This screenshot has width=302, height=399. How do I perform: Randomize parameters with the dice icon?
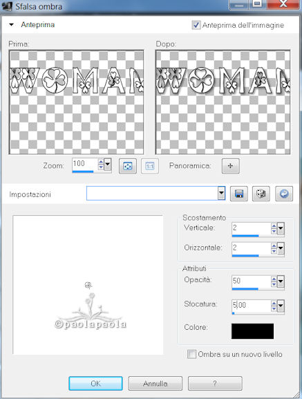coord(261,194)
